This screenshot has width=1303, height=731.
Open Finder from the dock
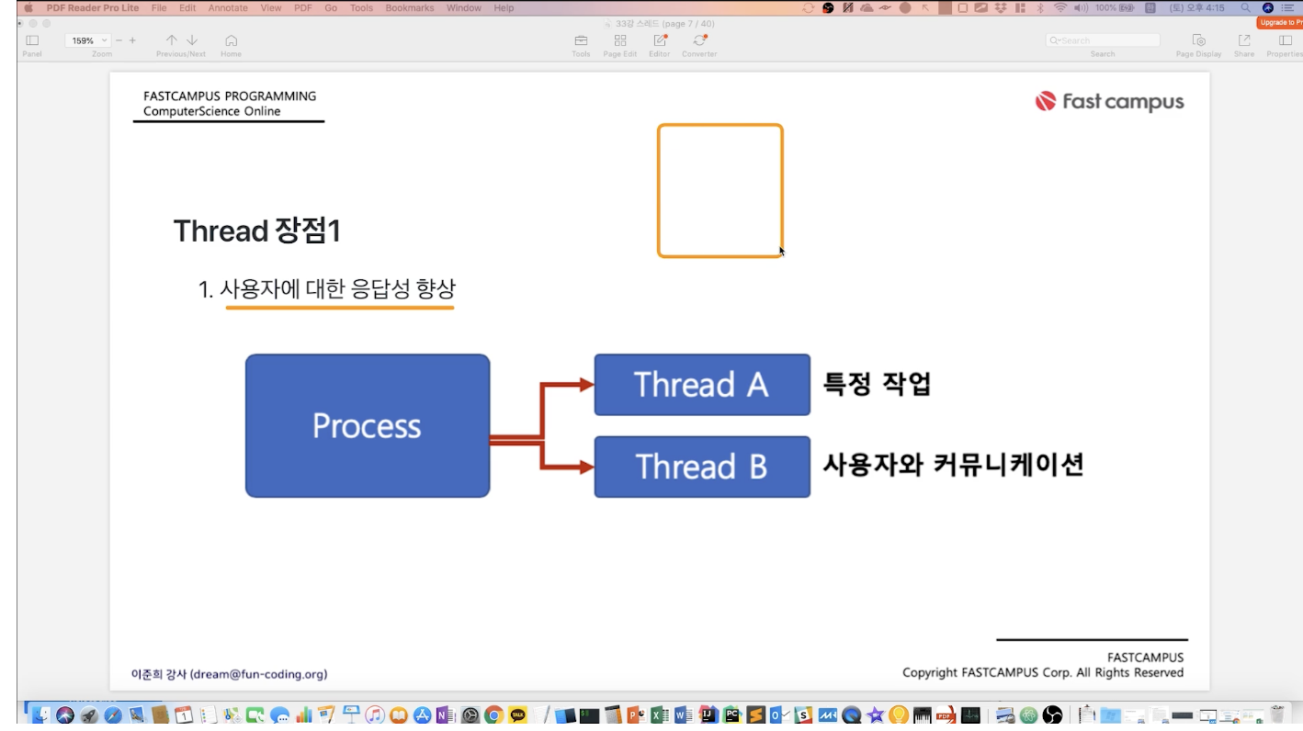click(41, 715)
